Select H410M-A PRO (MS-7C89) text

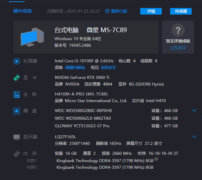[81, 94]
